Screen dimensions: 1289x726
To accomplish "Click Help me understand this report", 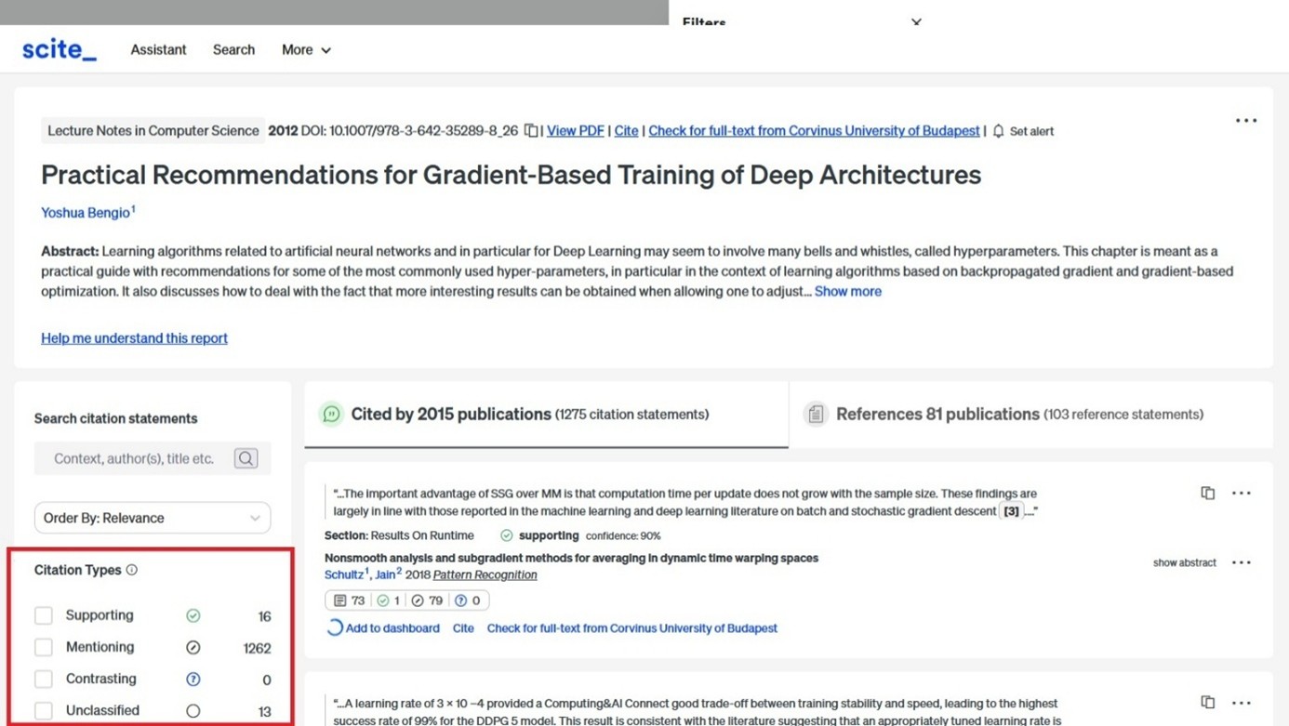I will [134, 338].
